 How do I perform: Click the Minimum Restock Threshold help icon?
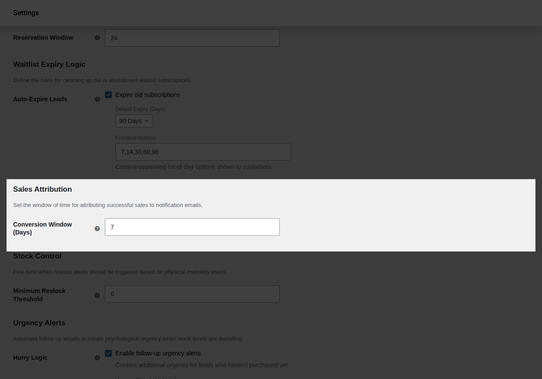coord(97,295)
